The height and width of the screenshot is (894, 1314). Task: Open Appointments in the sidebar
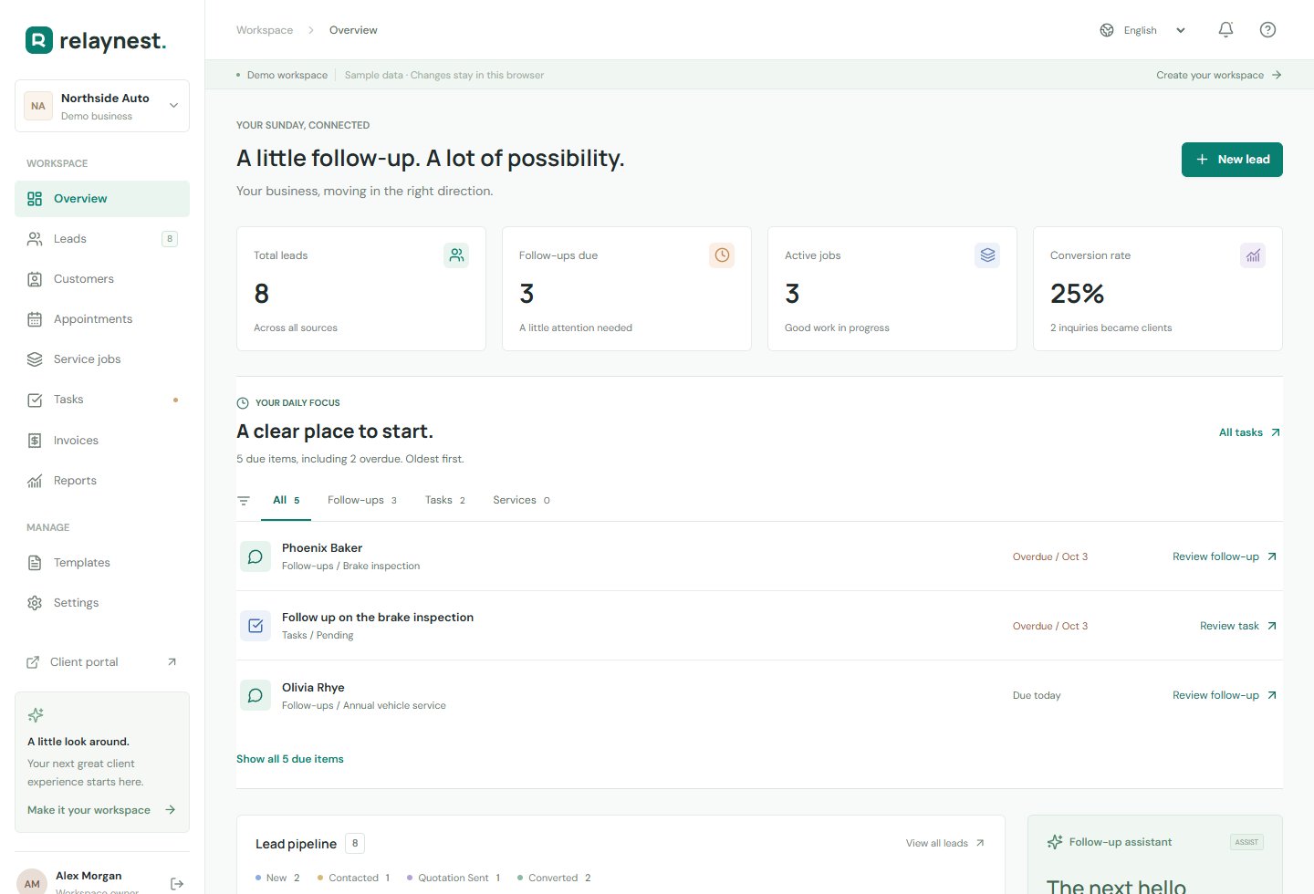click(x=102, y=319)
